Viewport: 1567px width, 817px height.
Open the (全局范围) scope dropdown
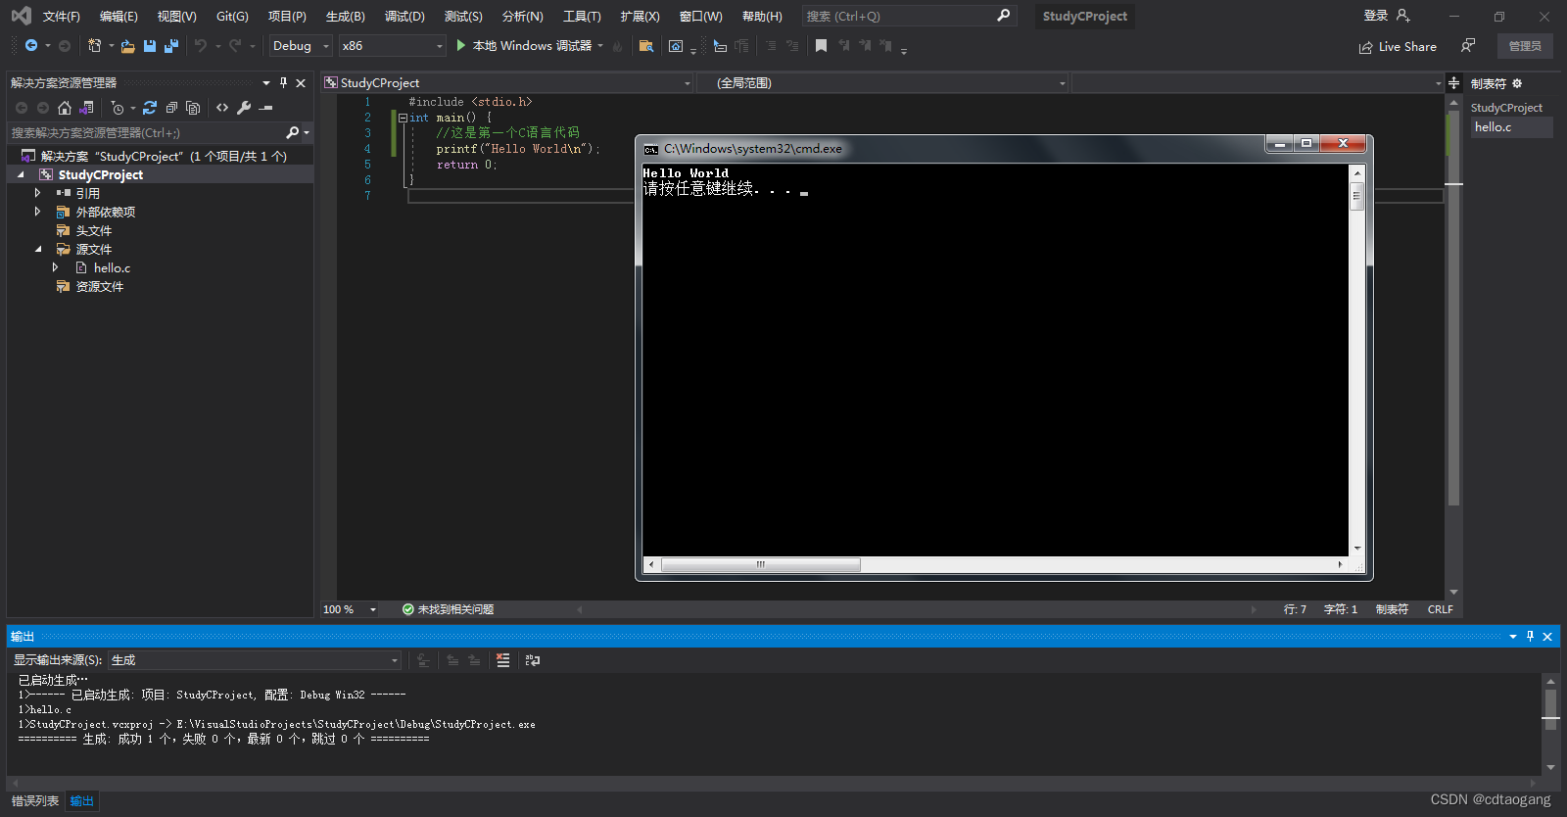[x=882, y=83]
